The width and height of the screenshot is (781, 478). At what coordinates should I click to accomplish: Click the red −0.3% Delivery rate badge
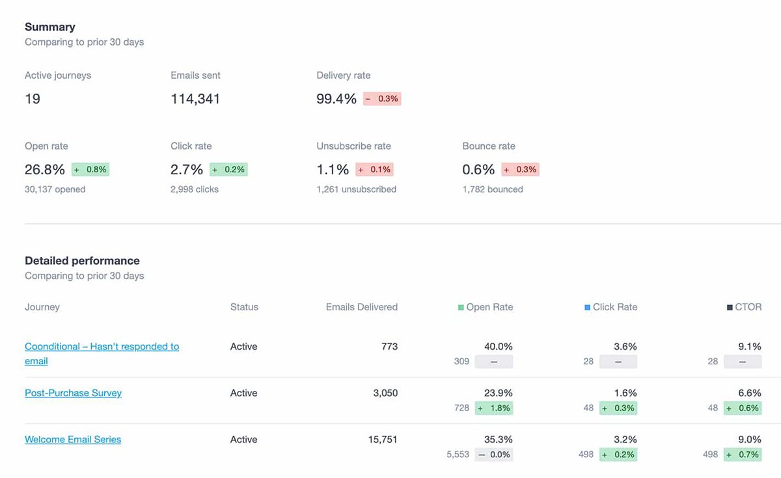click(x=382, y=99)
